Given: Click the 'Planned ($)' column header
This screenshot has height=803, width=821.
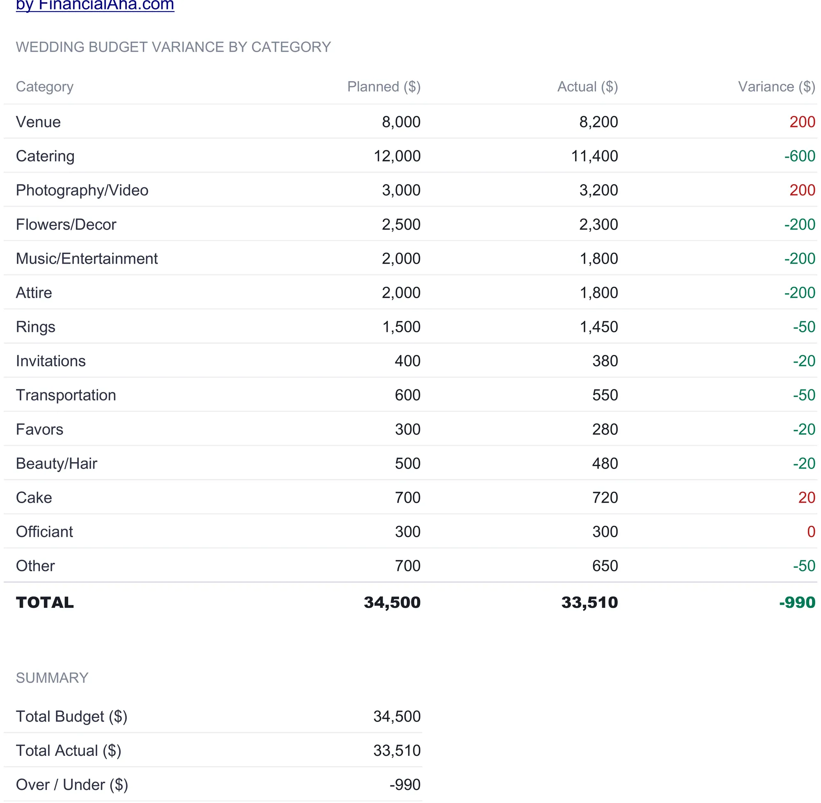Looking at the screenshot, I should click(383, 87).
